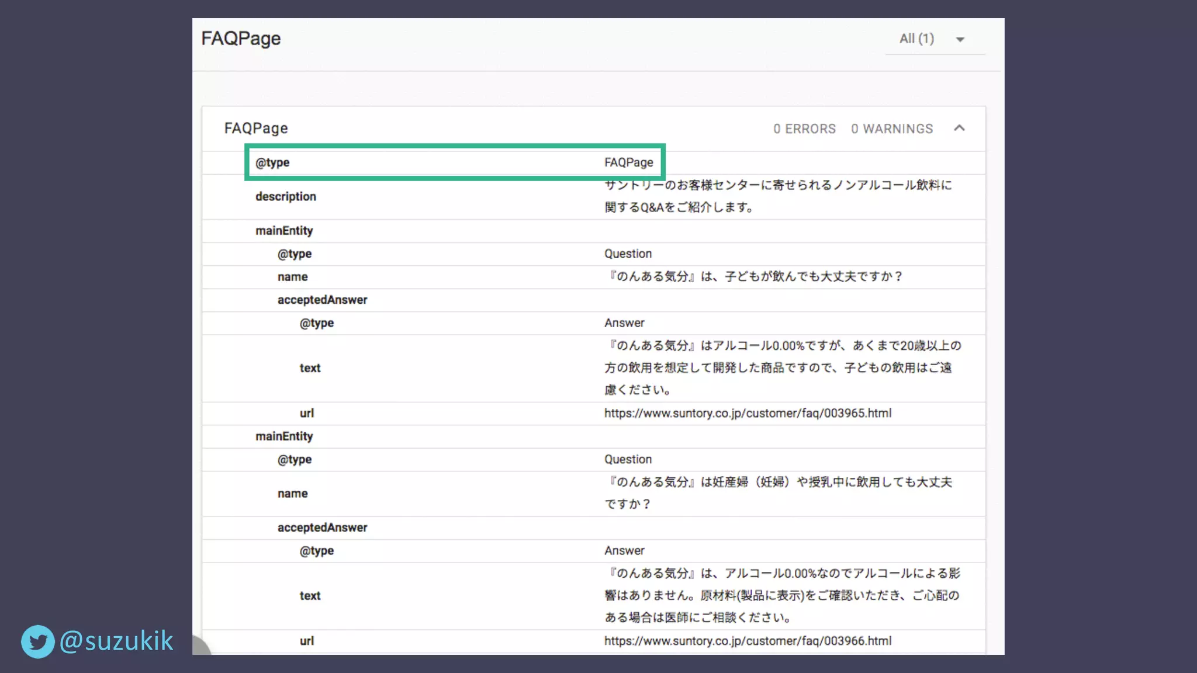Click the 0 ERRORS label
Image resolution: width=1197 pixels, height=673 pixels.
[x=804, y=129]
